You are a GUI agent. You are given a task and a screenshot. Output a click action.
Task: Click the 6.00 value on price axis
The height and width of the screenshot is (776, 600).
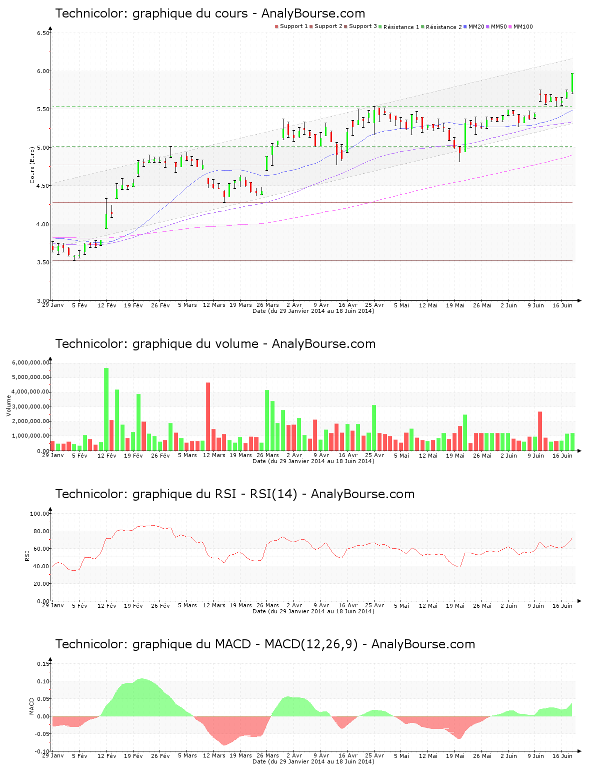coord(43,71)
